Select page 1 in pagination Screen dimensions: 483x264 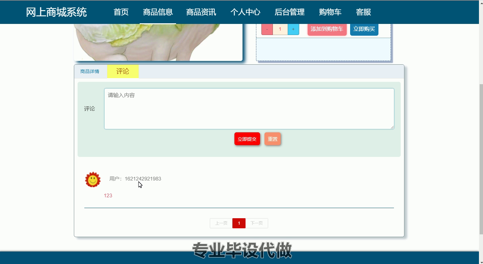(239, 223)
